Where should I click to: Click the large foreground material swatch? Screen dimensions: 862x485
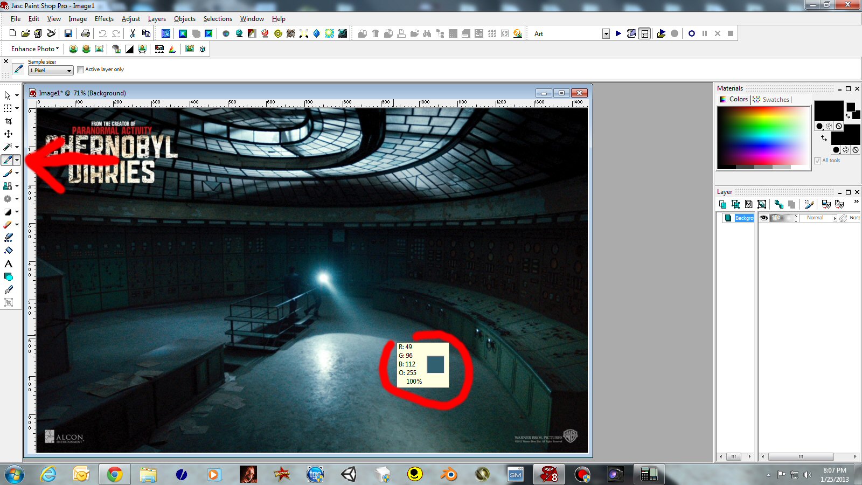829,110
